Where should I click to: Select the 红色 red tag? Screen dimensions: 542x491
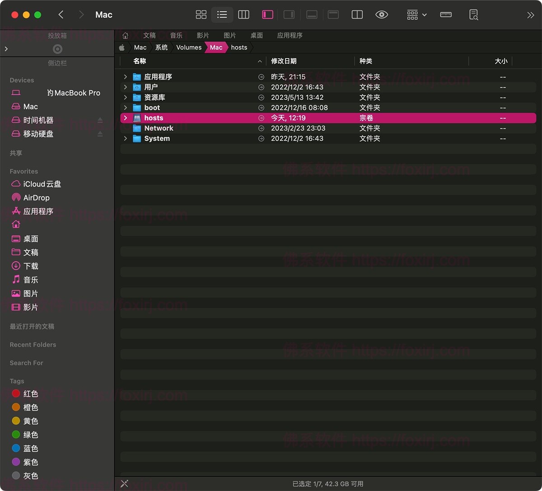coord(30,394)
